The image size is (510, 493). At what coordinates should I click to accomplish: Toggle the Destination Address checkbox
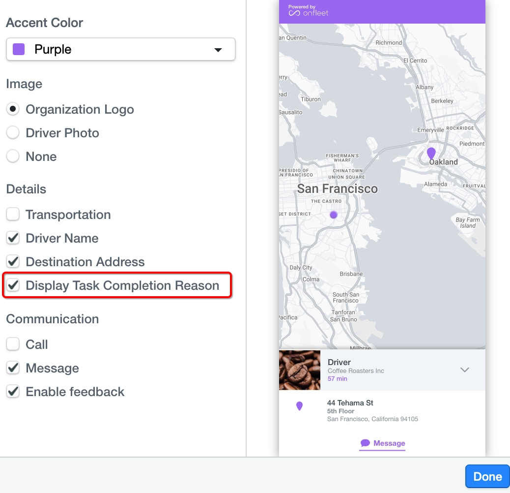point(13,262)
